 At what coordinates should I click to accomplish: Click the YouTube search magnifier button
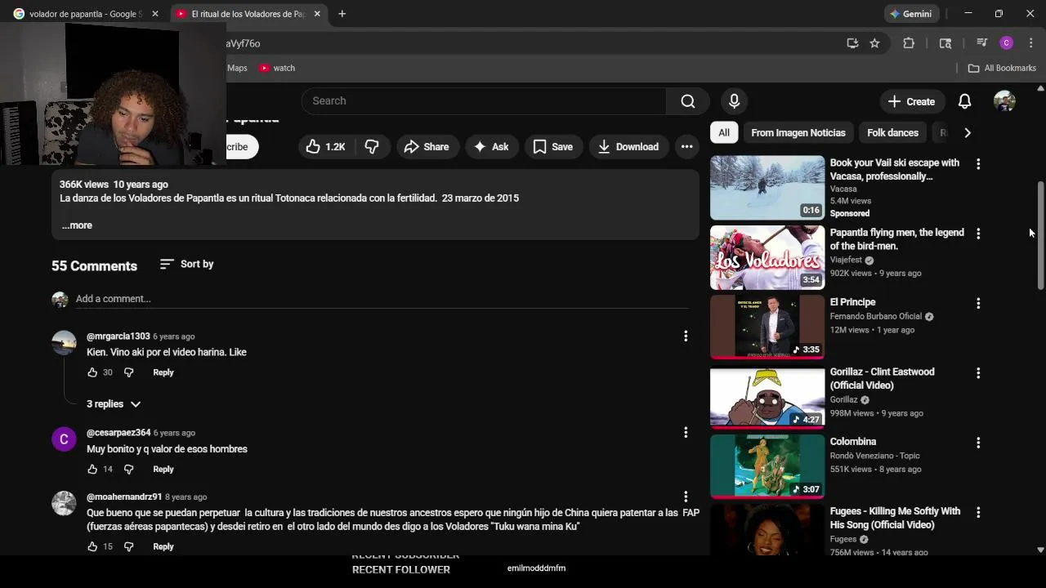click(x=688, y=101)
